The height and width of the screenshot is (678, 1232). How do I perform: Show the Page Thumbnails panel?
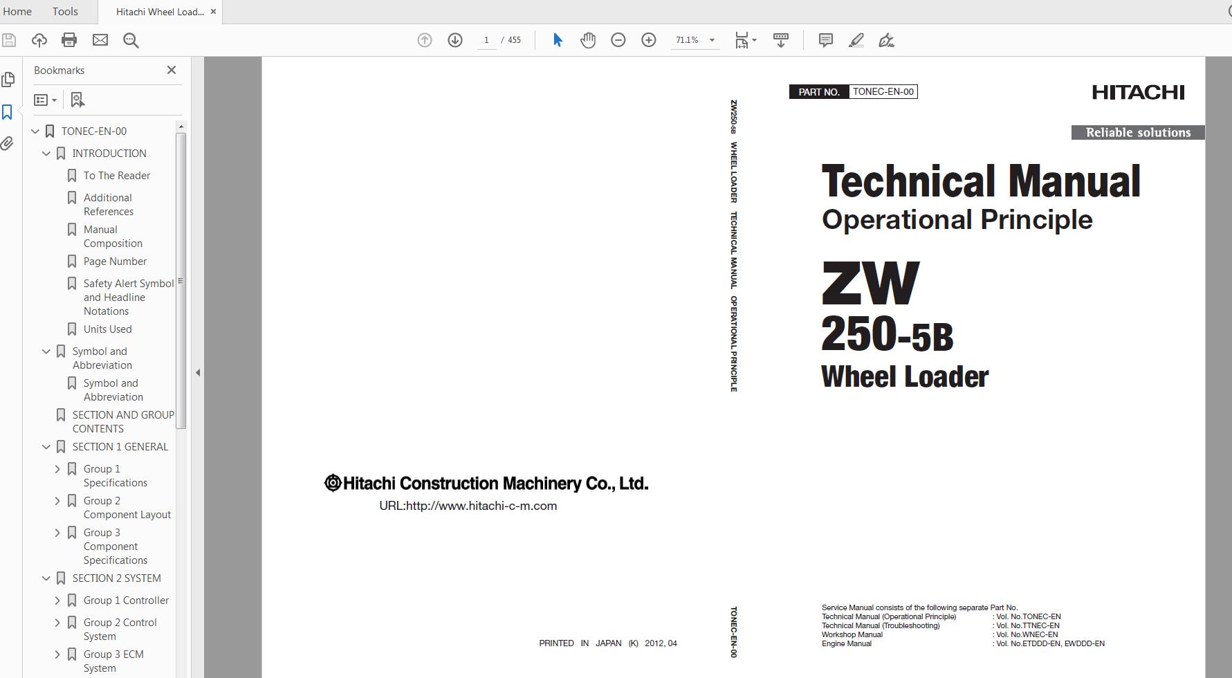pyautogui.click(x=8, y=80)
